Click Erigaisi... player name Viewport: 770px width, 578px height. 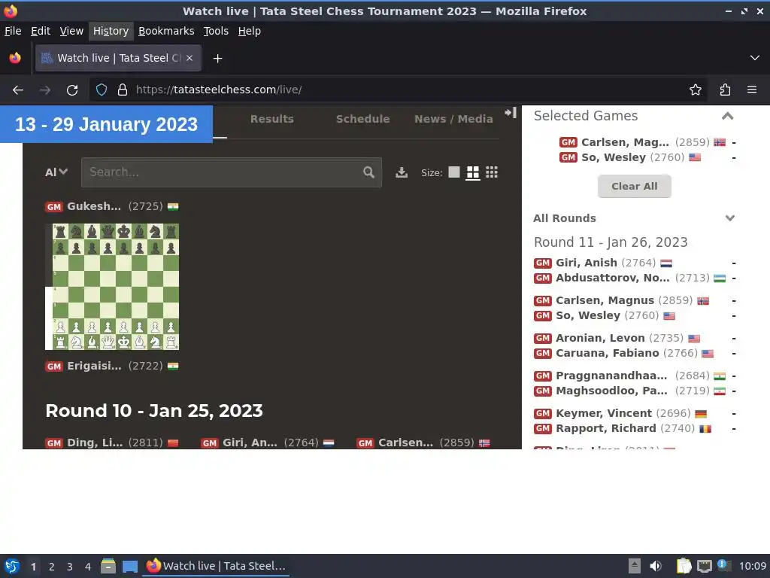click(x=94, y=367)
